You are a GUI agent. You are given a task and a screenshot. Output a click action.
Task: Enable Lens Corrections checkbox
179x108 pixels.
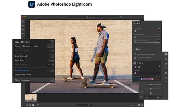135,58
